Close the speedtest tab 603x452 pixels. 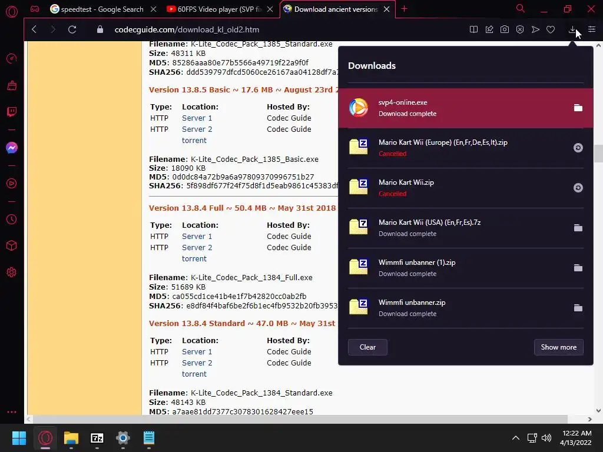154,9
